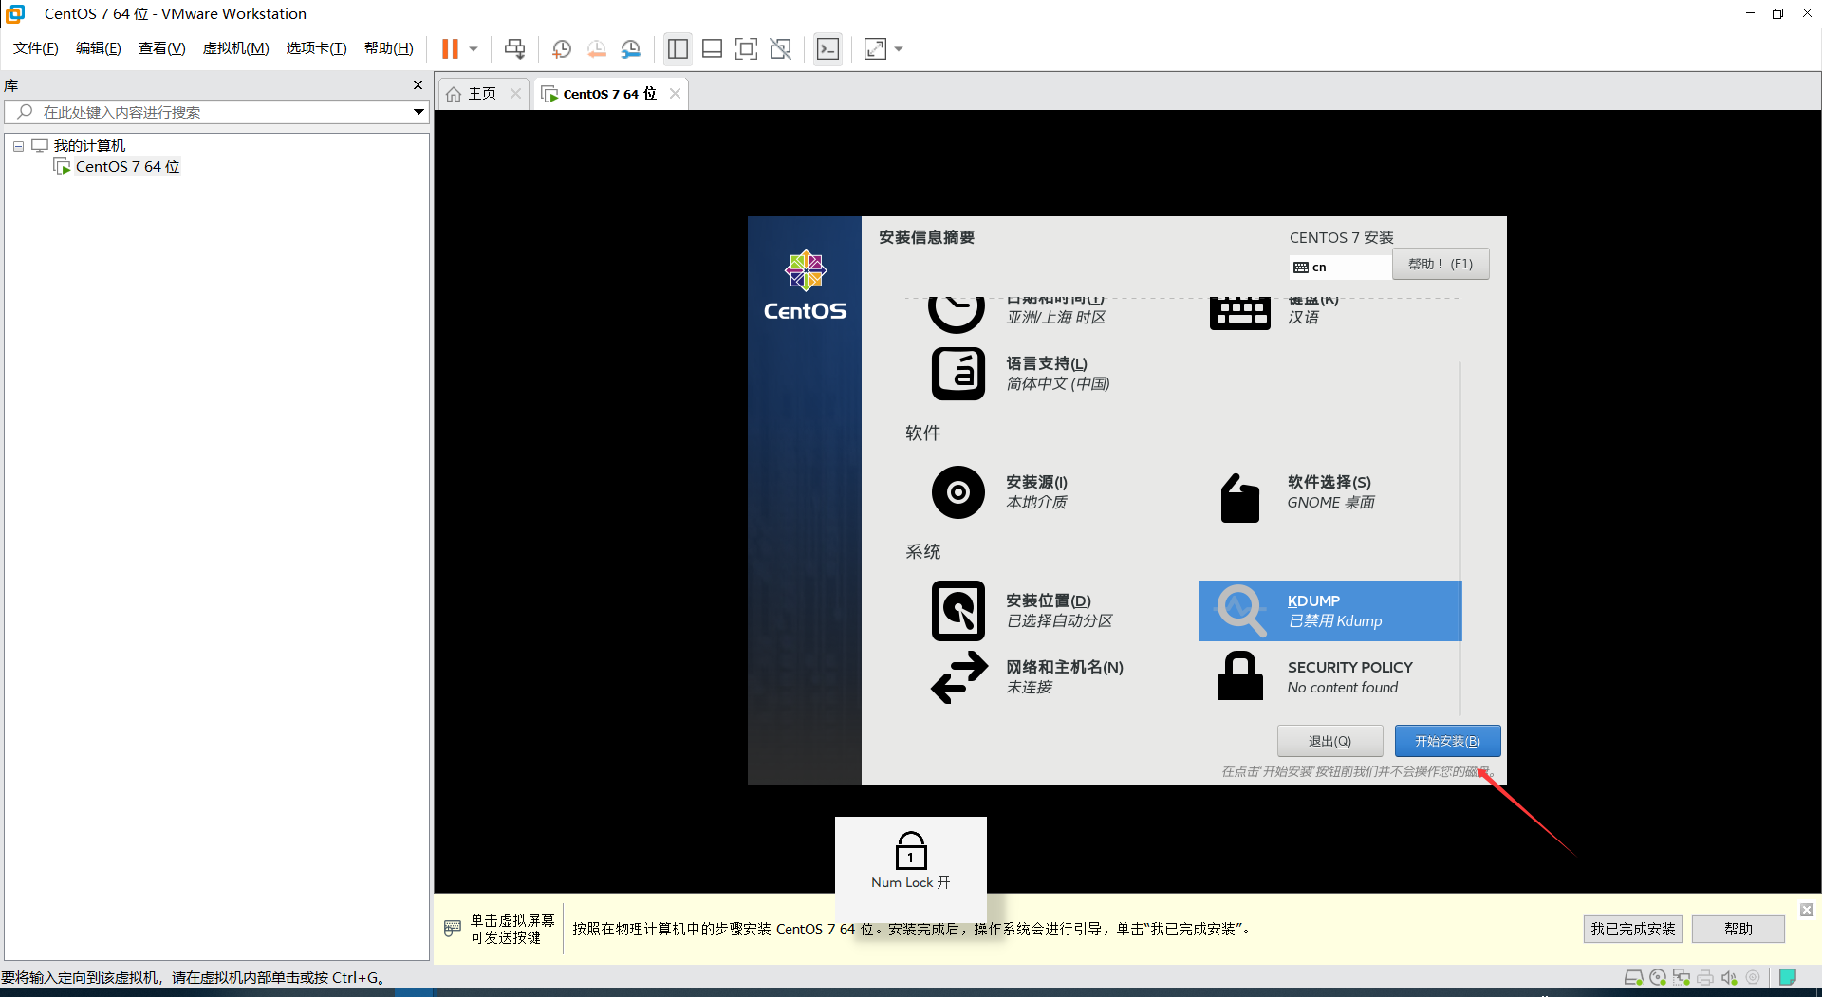1822x997 pixels.
Task: Click the GNOME 桌面 selection text
Action: click(1330, 503)
